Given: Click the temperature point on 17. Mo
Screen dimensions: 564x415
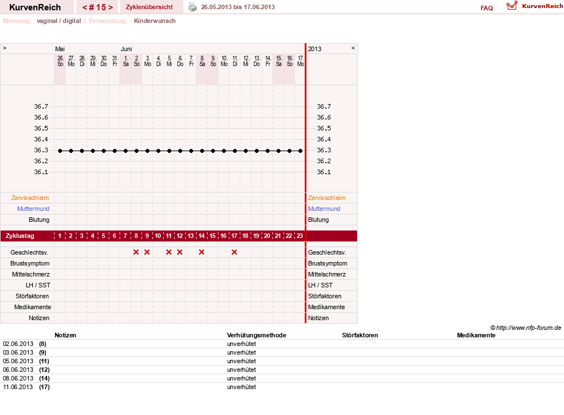Looking at the screenshot, I should (x=300, y=151).
